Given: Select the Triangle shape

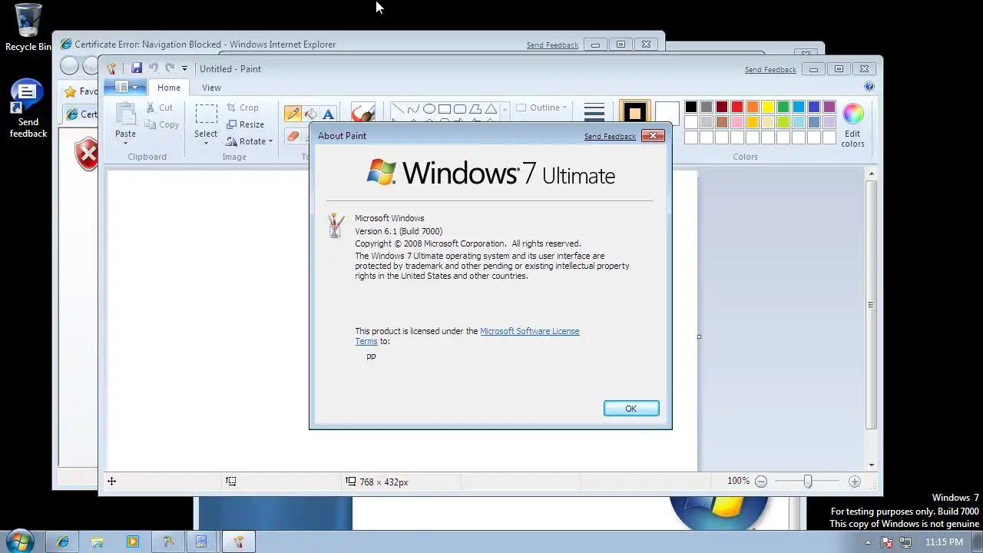Looking at the screenshot, I should 491,108.
